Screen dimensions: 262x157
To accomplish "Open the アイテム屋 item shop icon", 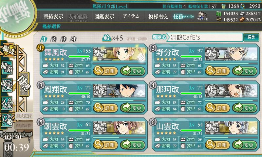I will coord(202,16).
